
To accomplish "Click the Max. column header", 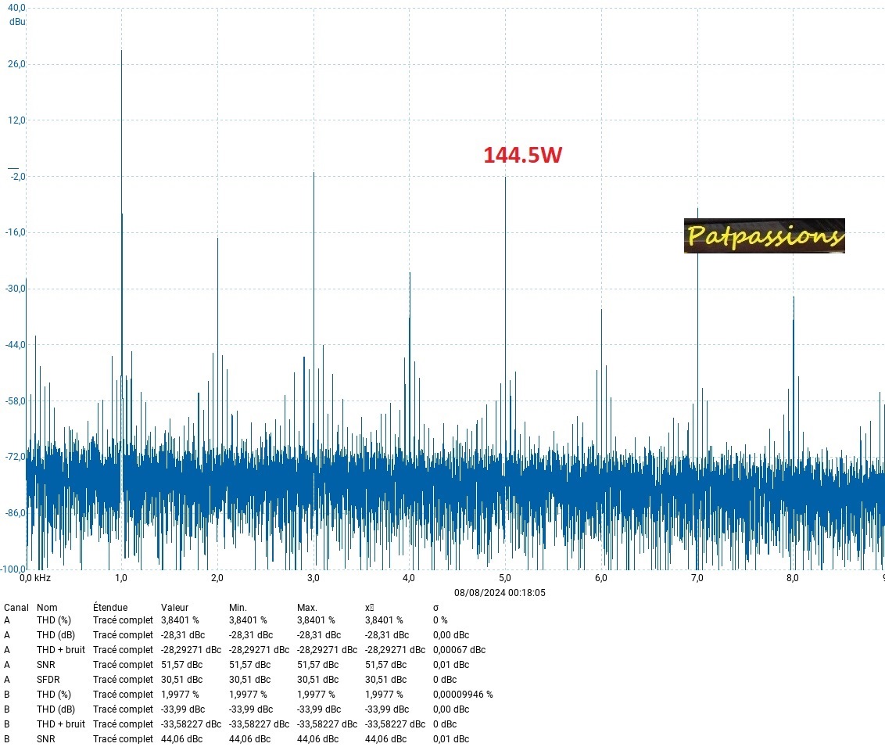I will (307, 608).
